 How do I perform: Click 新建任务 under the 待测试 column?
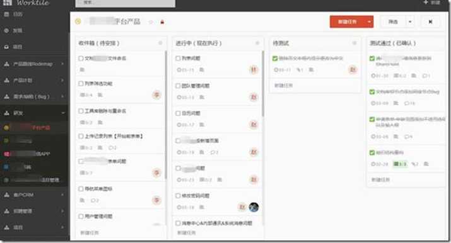[x=284, y=86]
